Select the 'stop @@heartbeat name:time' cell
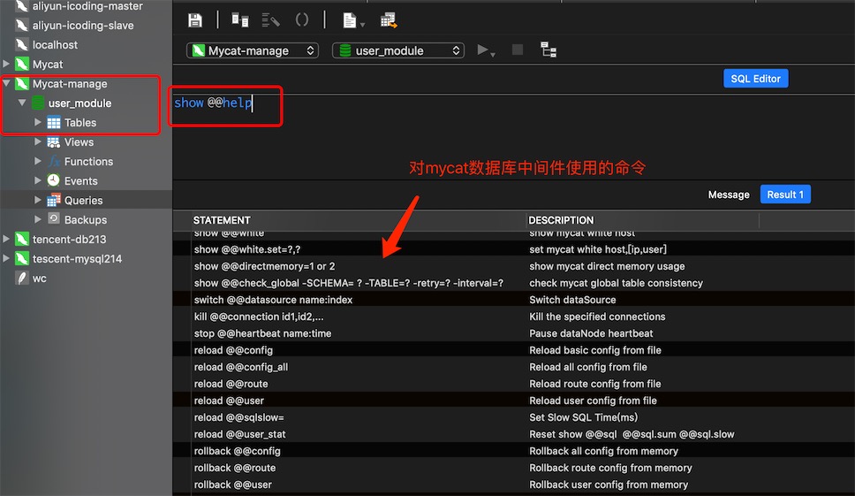 [262, 333]
